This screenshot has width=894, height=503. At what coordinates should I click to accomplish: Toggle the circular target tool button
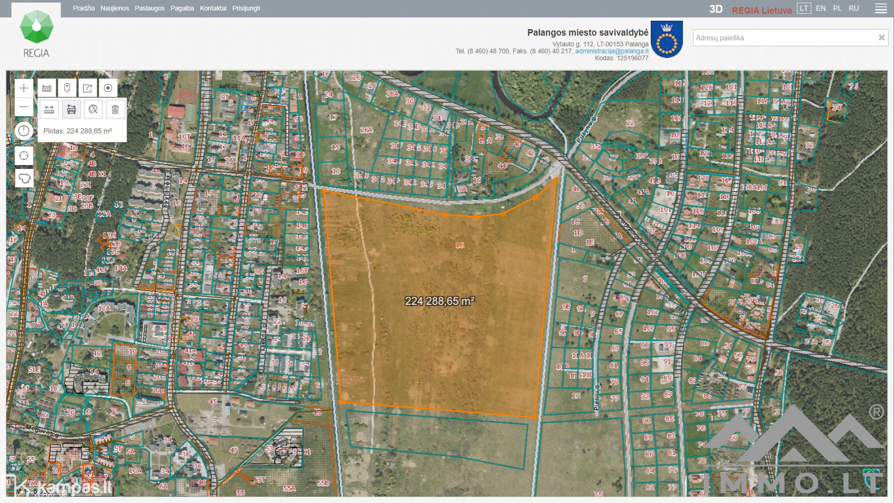(108, 88)
